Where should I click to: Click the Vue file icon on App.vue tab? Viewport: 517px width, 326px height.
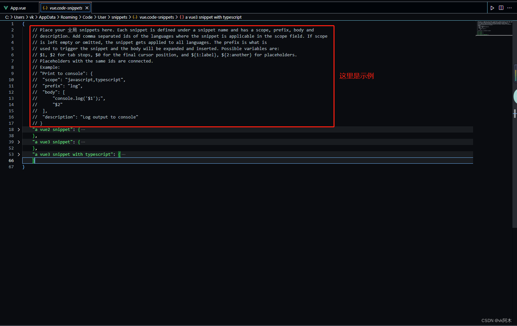pyautogui.click(x=6, y=8)
